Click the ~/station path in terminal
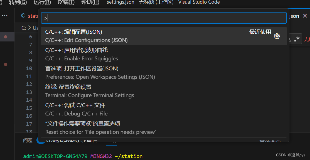 [129, 156]
